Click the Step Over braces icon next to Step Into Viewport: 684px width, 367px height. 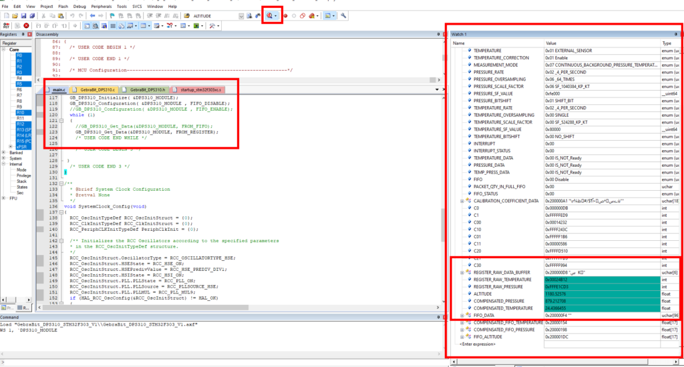[x=47, y=26]
